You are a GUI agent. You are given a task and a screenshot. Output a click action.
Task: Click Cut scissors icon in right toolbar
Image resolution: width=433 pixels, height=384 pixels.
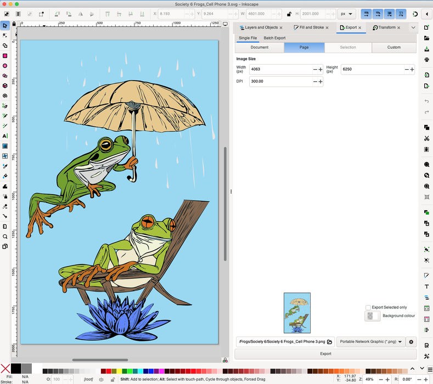426,138
